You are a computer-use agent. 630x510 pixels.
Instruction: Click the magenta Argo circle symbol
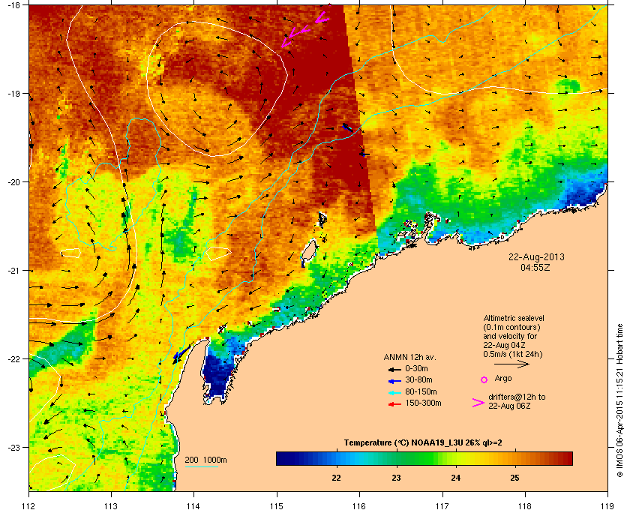pyautogui.click(x=484, y=379)
